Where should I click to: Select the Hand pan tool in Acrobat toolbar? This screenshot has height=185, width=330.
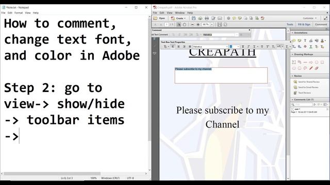[x=185, y=25]
